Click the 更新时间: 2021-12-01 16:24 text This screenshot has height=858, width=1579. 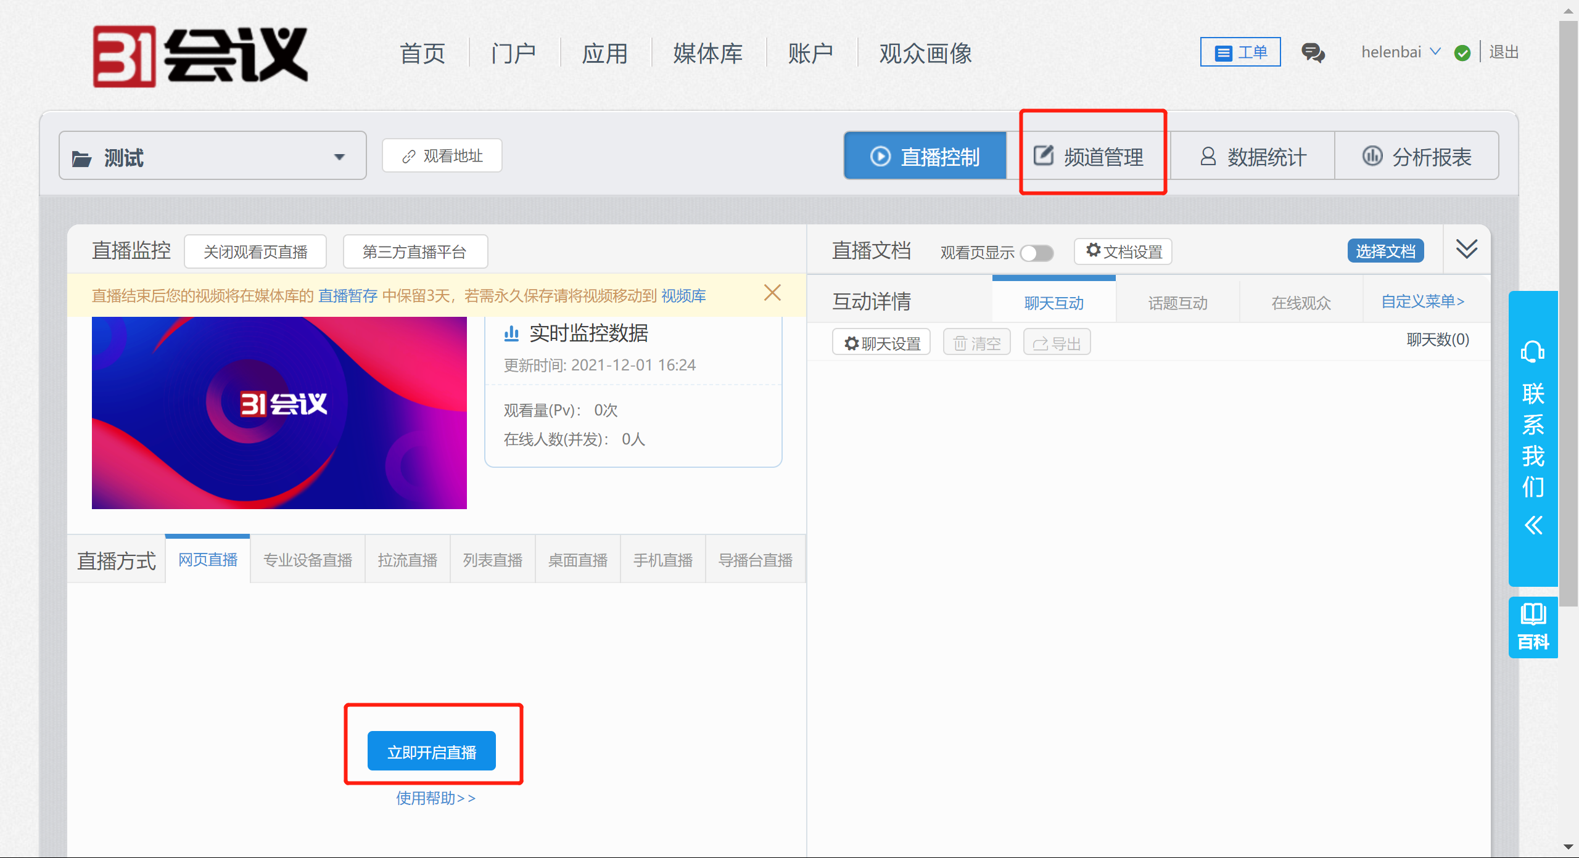(600, 365)
